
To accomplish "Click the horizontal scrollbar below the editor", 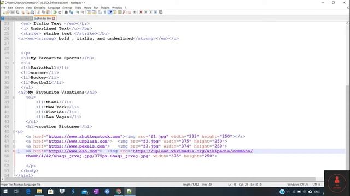I will 160,179.
